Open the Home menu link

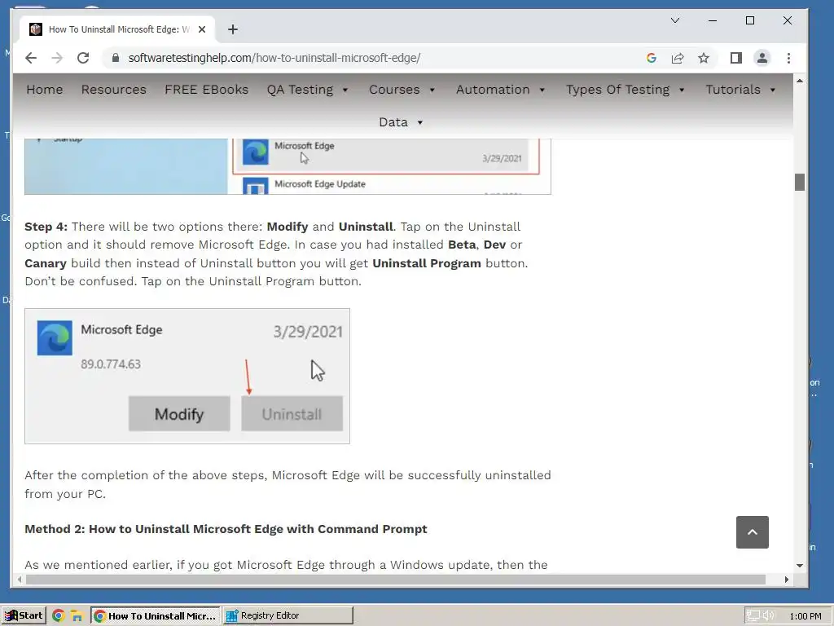[x=45, y=90]
